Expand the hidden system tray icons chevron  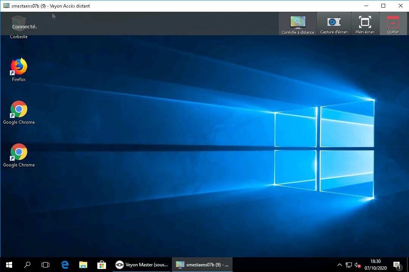(339, 265)
